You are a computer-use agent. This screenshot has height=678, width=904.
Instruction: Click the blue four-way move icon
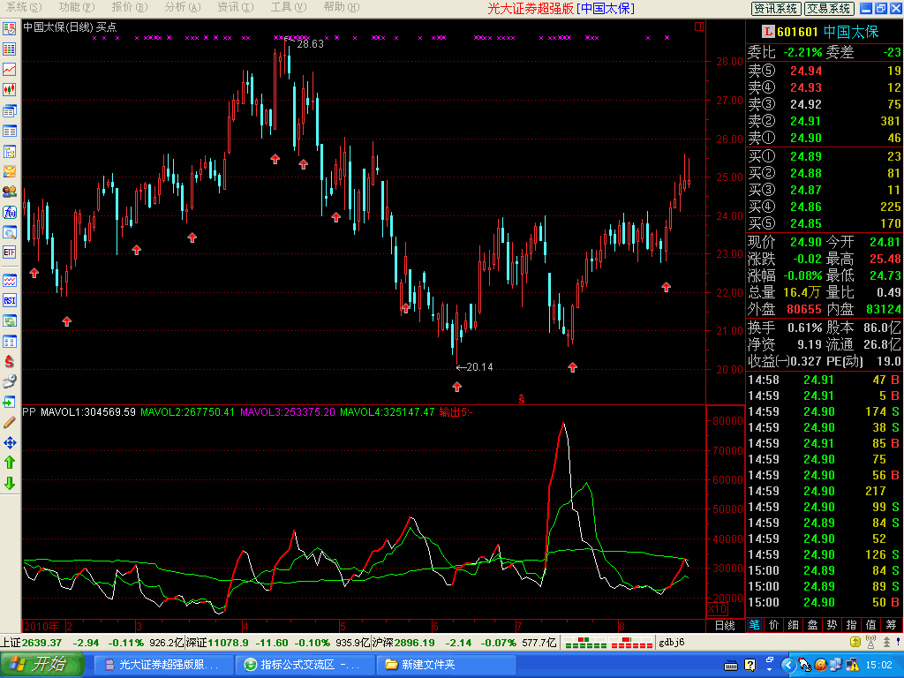click(10, 442)
